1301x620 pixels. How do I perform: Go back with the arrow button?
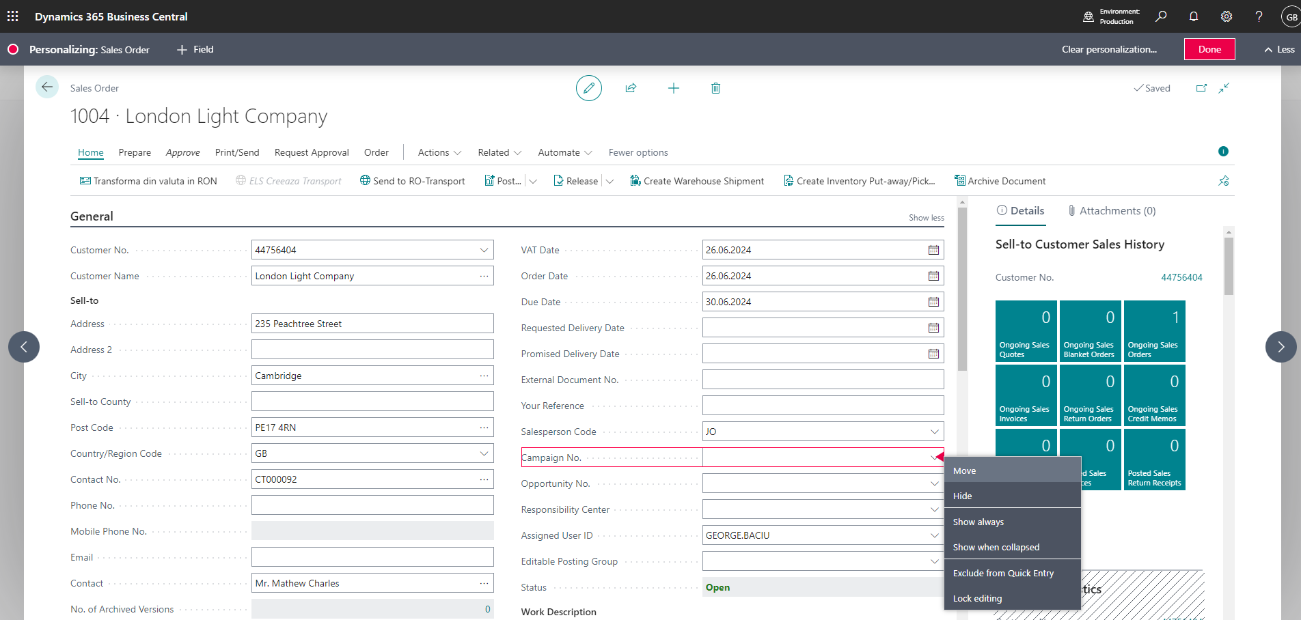pyautogui.click(x=47, y=87)
